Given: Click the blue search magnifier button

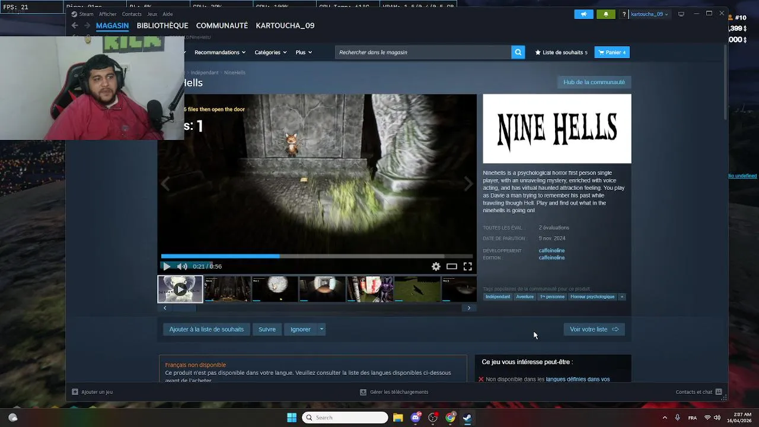Looking at the screenshot, I should pos(518,52).
